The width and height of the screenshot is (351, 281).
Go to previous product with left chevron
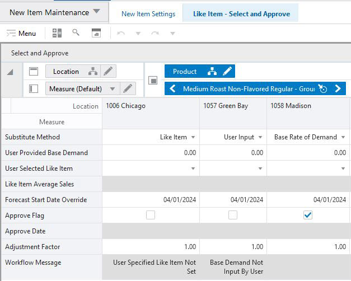point(172,88)
